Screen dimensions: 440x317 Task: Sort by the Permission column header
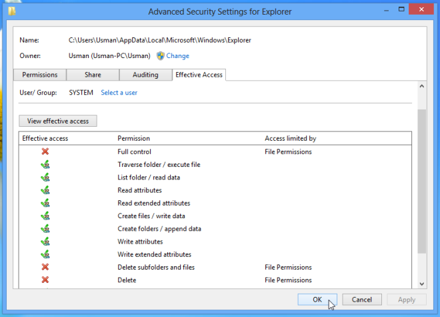(133, 138)
